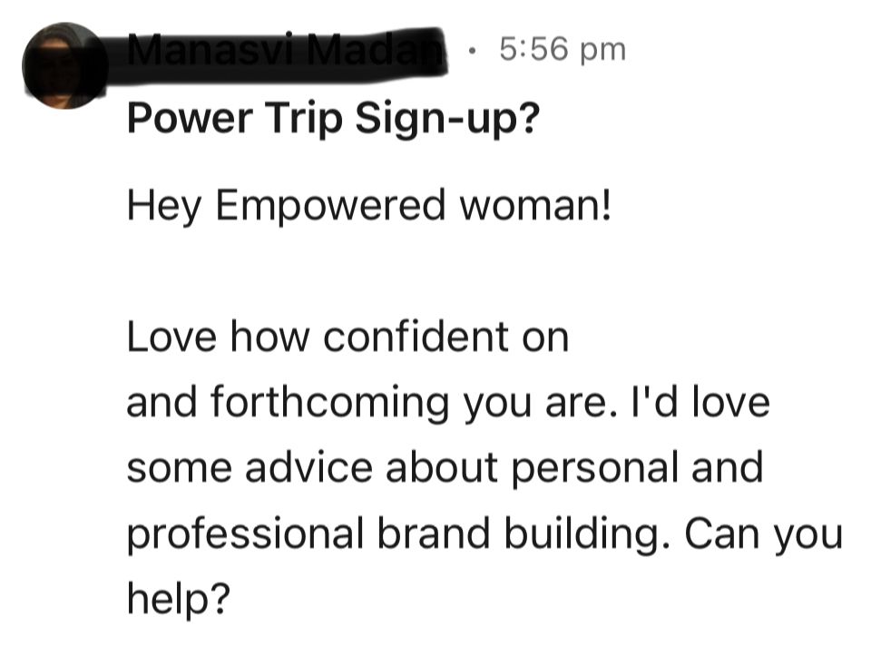
Task: Open the sender's blacked-out profile picture
Action: tap(65, 65)
